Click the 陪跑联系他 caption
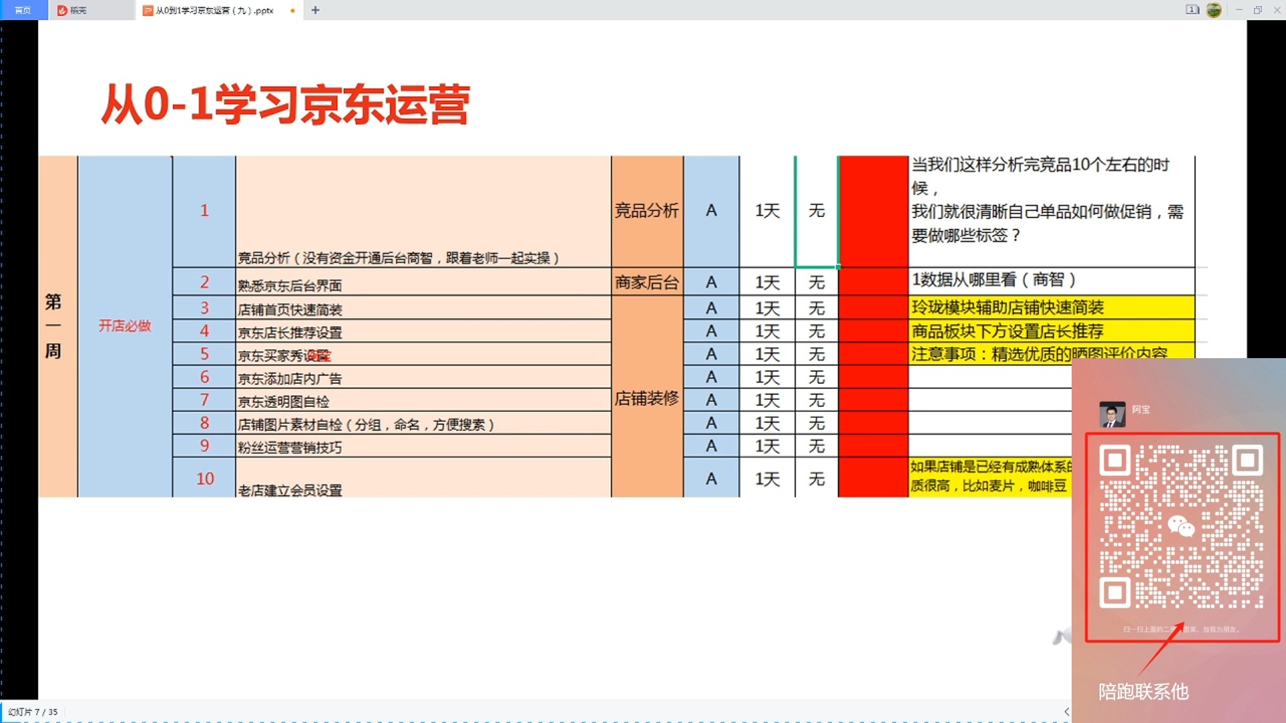The image size is (1286, 723). pyautogui.click(x=1143, y=692)
